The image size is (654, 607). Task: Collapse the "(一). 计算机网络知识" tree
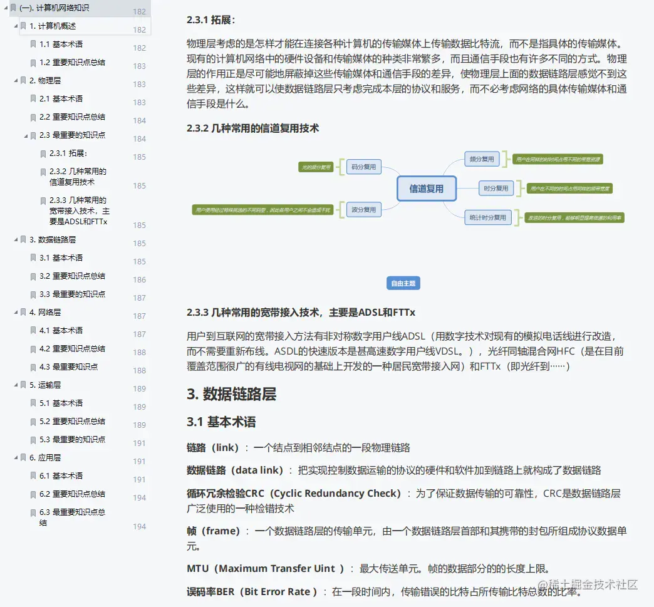click(5, 9)
